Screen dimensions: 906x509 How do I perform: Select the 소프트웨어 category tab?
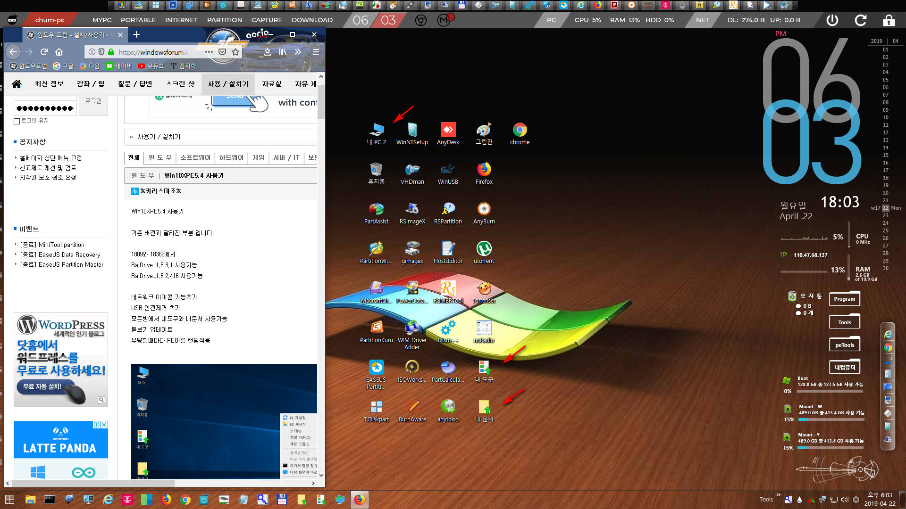195,158
